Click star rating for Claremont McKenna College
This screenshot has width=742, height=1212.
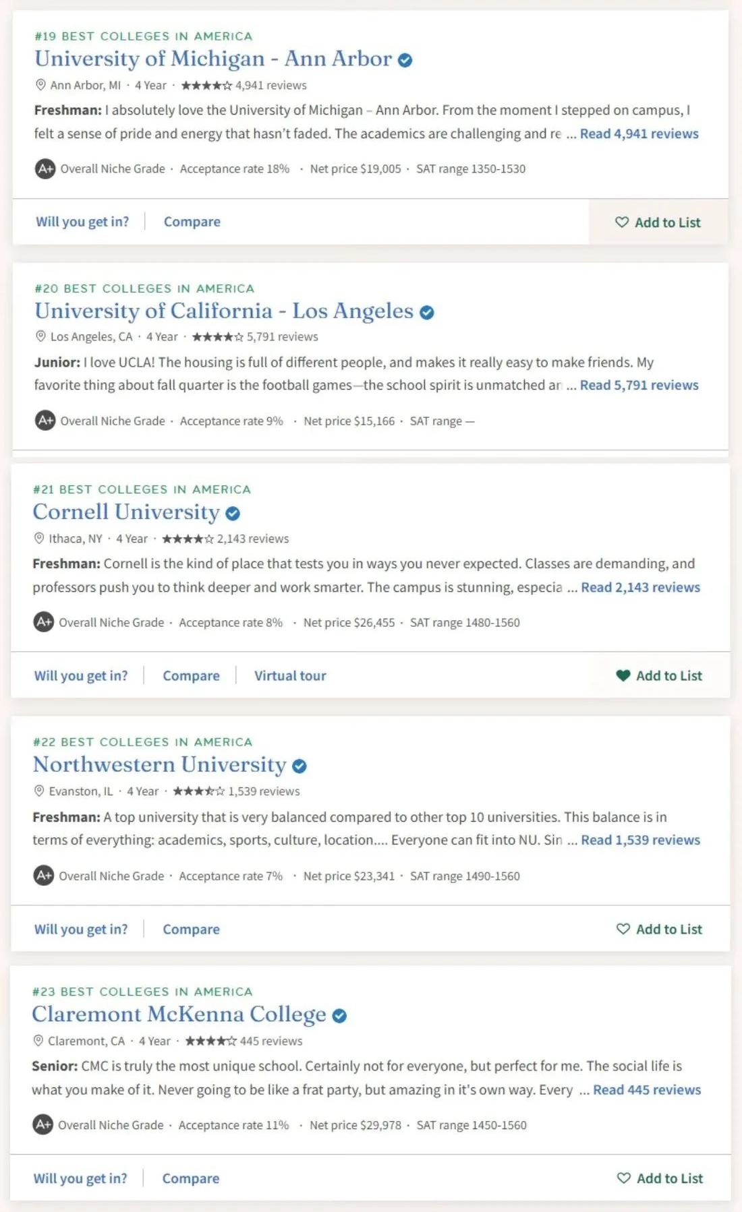210,1041
